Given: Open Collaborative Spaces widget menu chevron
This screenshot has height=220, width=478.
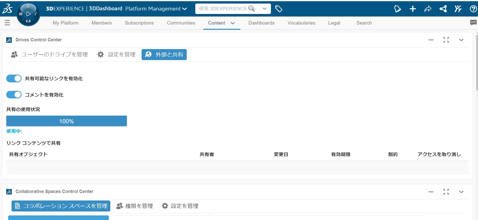Looking at the screenshot, I should pos(461,192).
